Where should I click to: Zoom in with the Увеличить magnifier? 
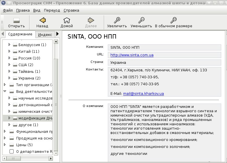point(117,20)
